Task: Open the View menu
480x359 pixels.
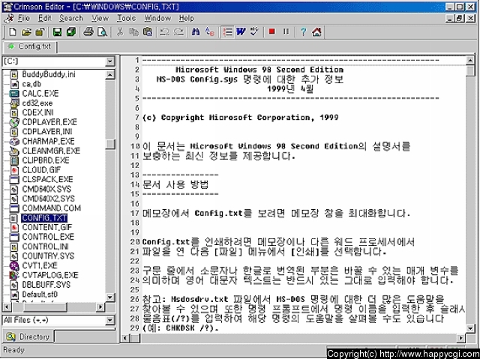Action: 100,18
